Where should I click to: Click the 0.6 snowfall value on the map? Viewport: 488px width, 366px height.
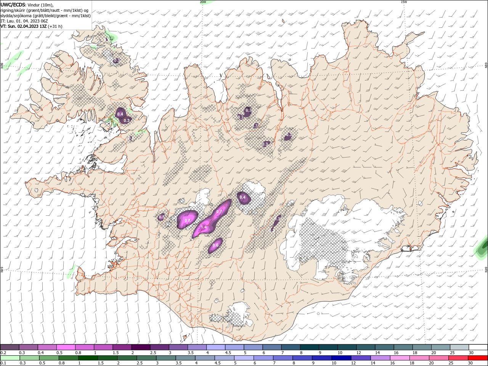click(216, 245)
